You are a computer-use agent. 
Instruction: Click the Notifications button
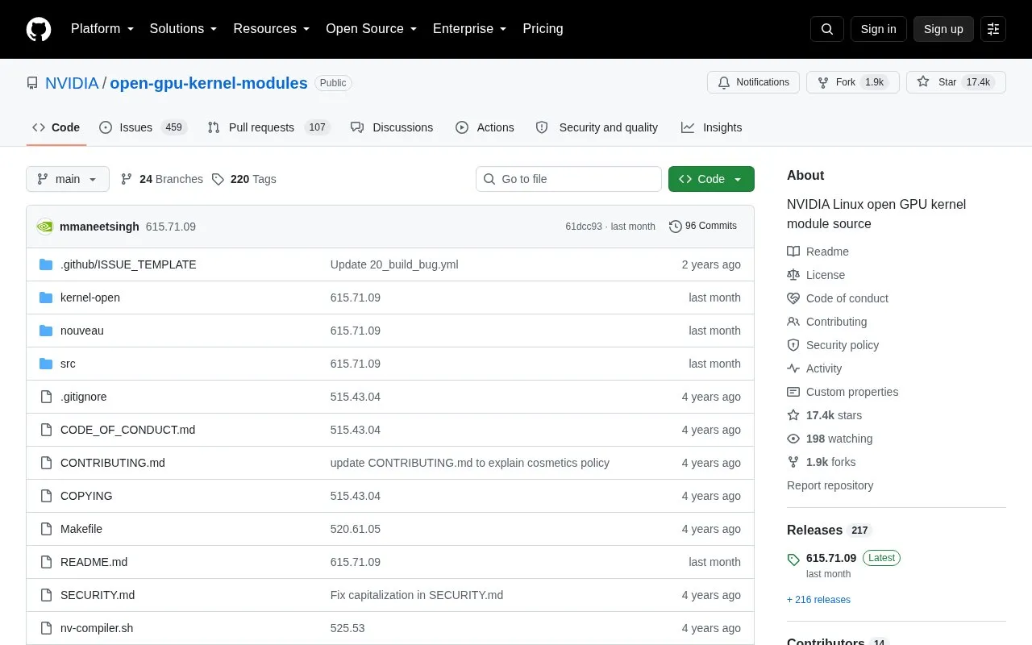tap(753, 82)
